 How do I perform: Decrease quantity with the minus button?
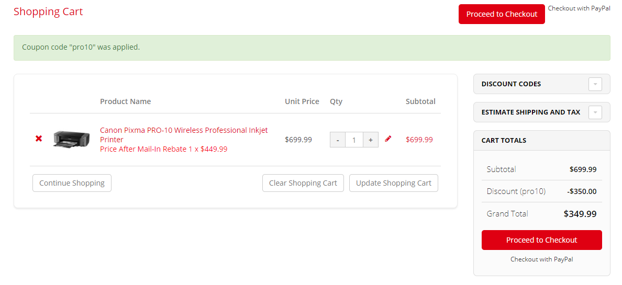338,140
